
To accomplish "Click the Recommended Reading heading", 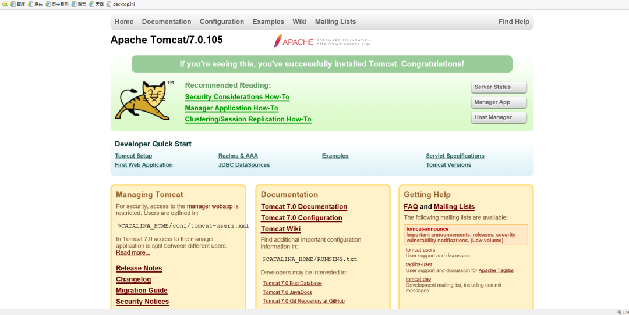I will point(228,85).
